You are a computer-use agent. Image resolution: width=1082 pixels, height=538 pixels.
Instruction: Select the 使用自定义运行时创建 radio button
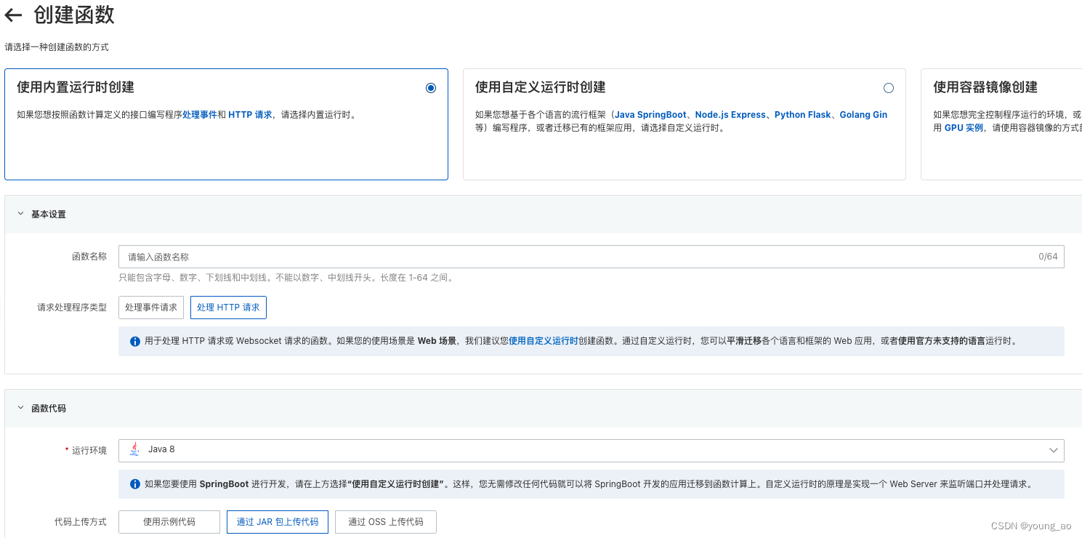(x=888, y=87)
